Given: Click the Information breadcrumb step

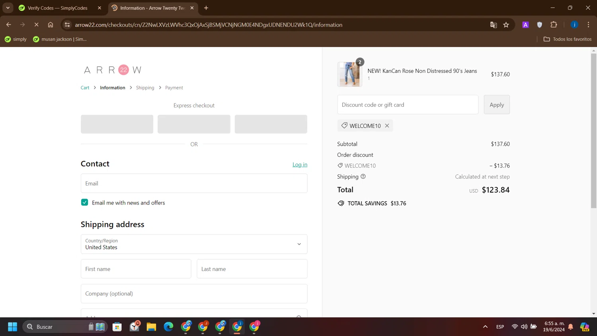Looking at the screenshot, I should coord(113,88).
